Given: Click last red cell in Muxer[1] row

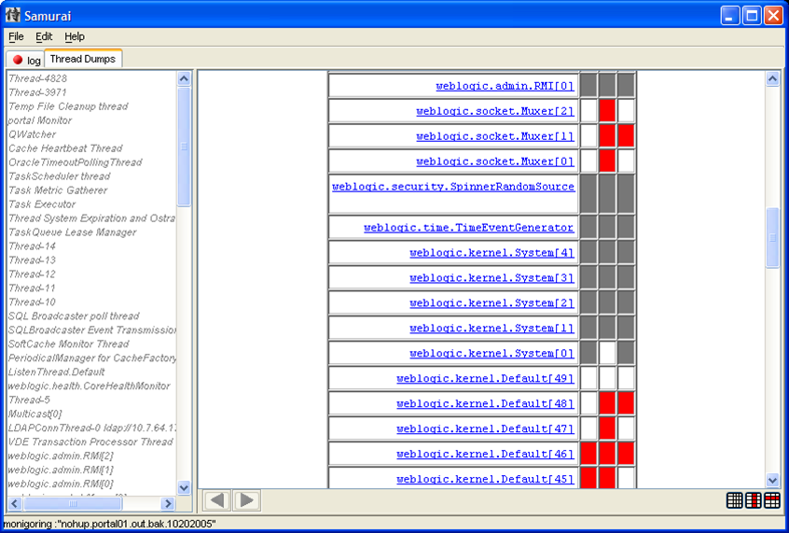Looking at the screenshot, I should 626,136.
